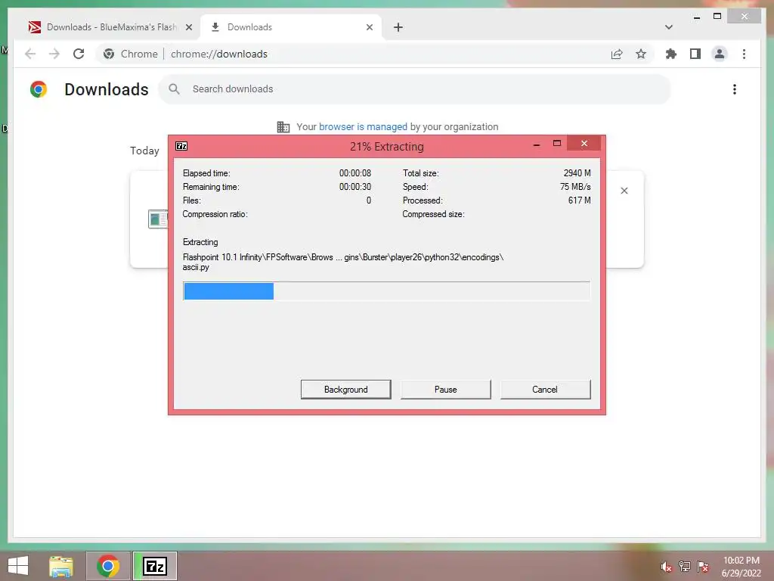Screen dimensions: 774x581
Task: Click the Chrome logo on the Downloads page
Action: click(39, 89)
